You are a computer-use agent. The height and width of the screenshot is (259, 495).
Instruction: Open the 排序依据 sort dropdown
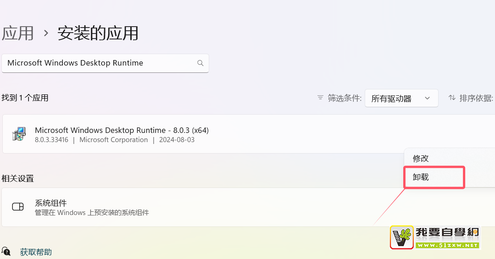pos(476,98)
